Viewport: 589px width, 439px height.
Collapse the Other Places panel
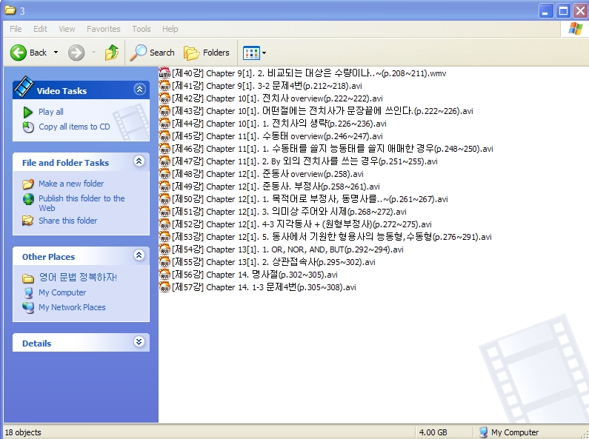139,255
